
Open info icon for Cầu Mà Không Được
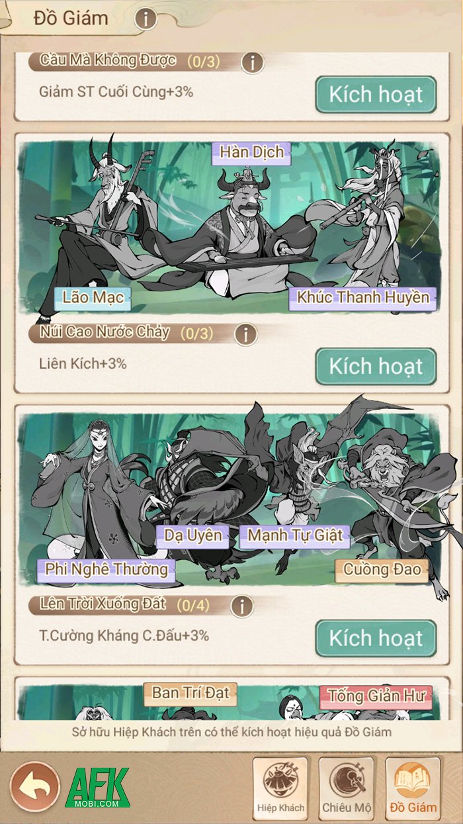click(x=252, y=63)
